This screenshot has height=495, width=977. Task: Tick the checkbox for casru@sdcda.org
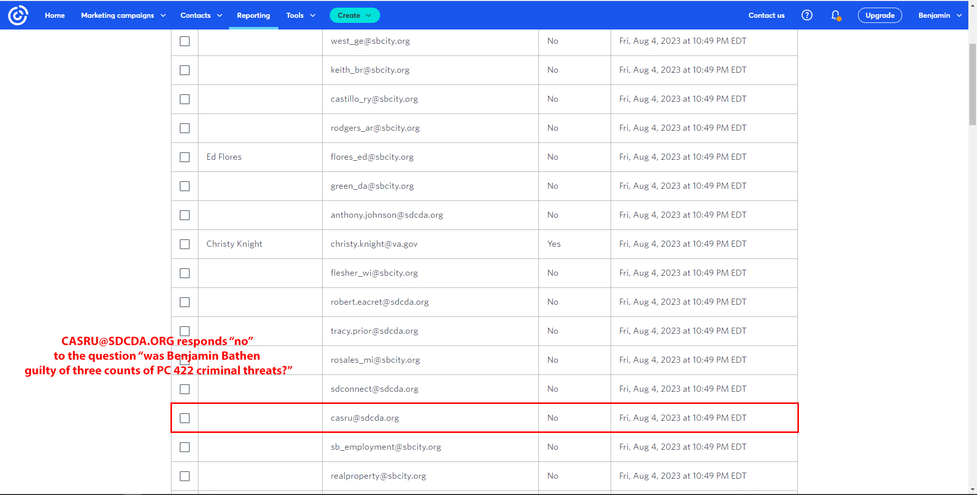tap(185, 418)
